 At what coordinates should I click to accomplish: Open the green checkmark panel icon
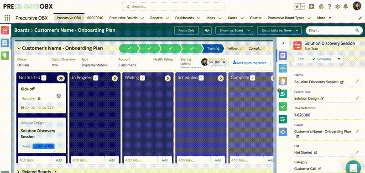pos(282,107)
